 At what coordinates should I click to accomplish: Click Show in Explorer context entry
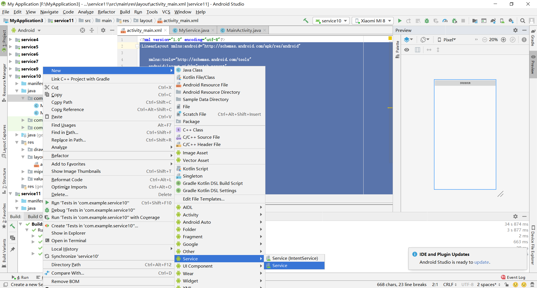click(109, 233)
